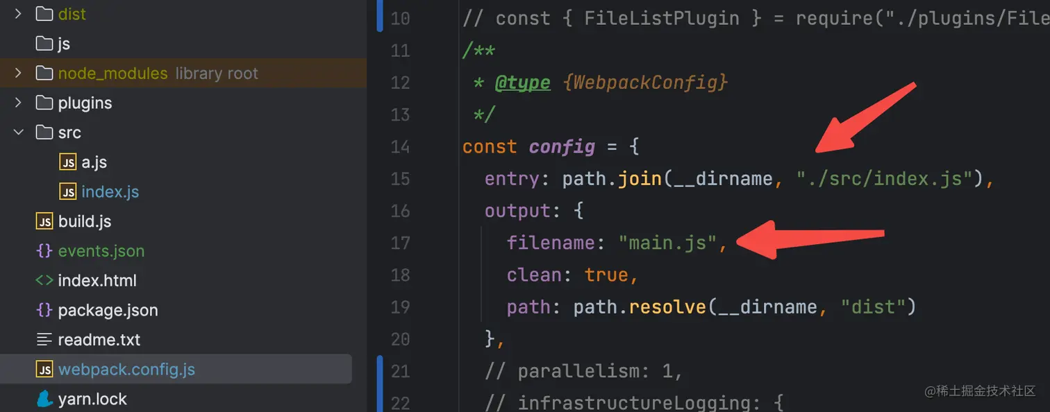Click the filename property key
The image size is (1050, 412).
tap(551, 243)
